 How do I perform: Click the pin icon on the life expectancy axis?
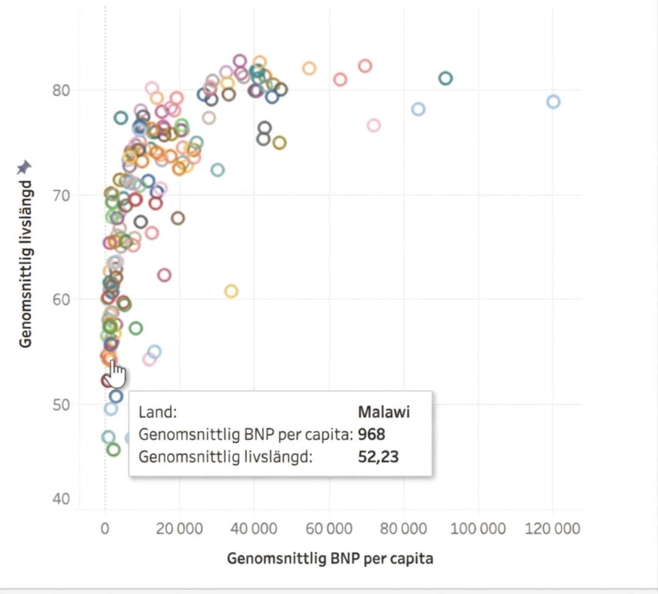tap(24, 167)
